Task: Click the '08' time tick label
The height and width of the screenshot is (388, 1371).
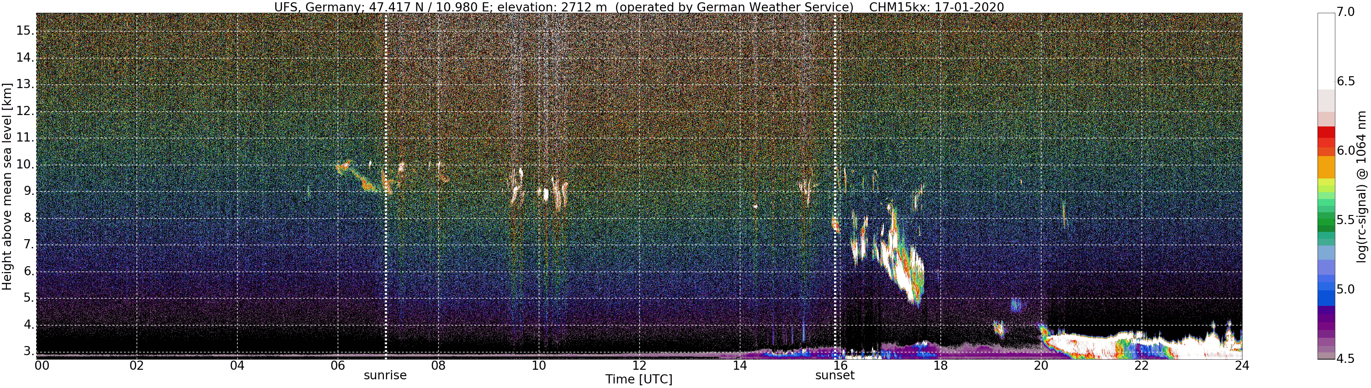Action: click(438, 365)
